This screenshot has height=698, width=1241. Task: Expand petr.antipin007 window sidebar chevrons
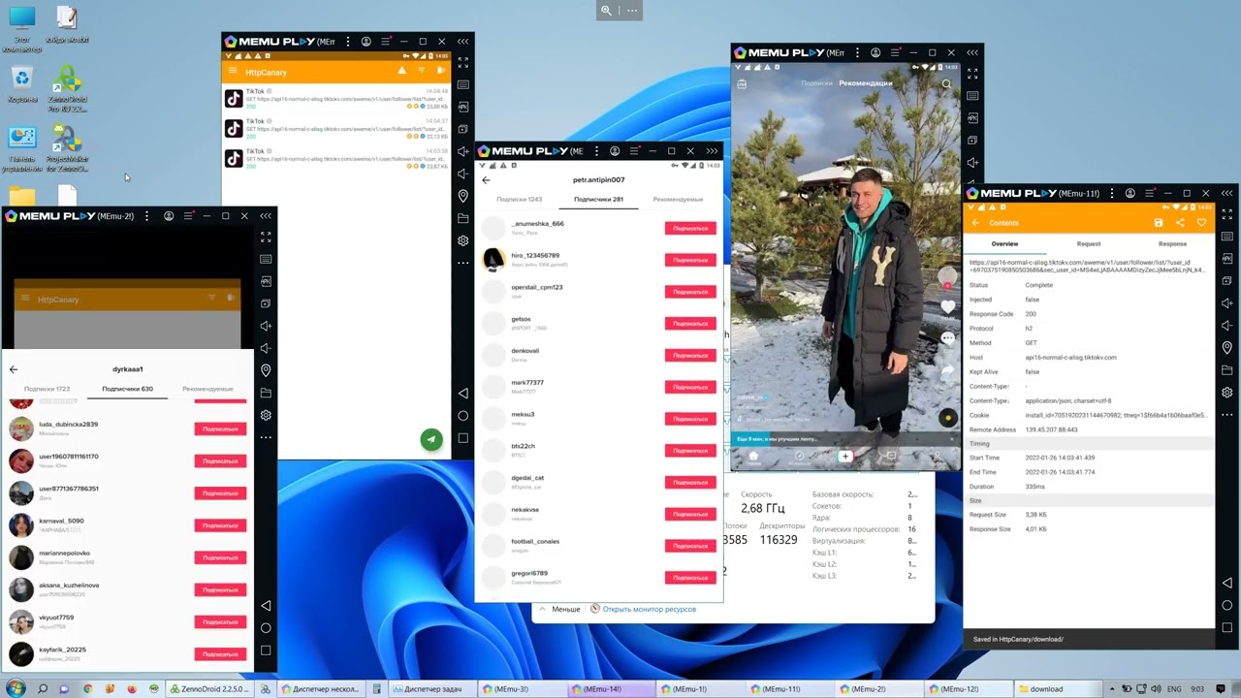[713, 151]
